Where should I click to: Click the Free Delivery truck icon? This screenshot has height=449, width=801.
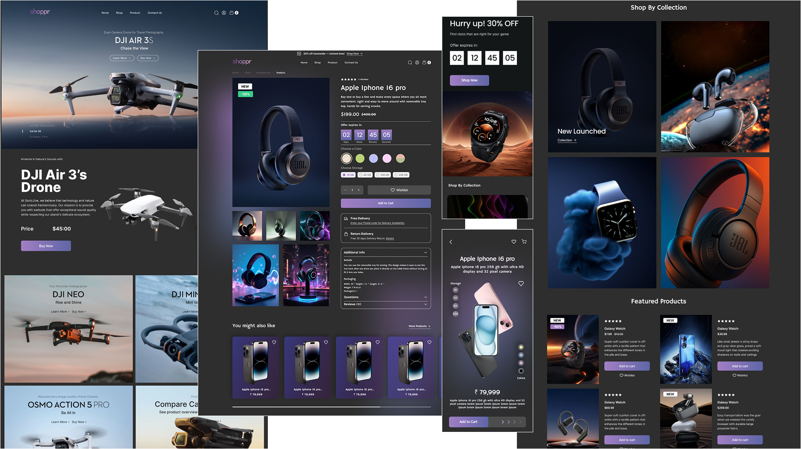[346, 218]
